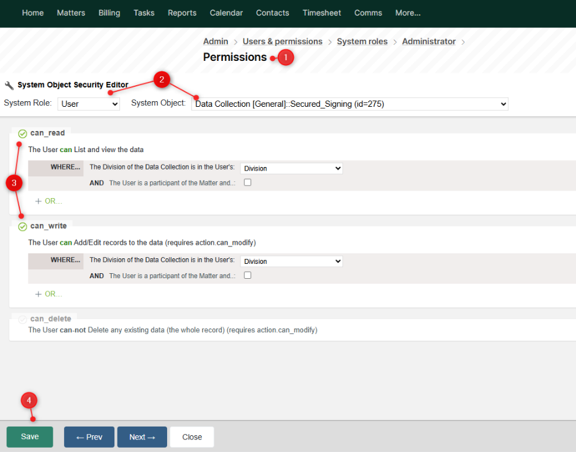Image resolution: width=576 pixels, height=452 pixels.
Task: Open the System Role dropdown showing User
Action: click(x=88, y=104)
